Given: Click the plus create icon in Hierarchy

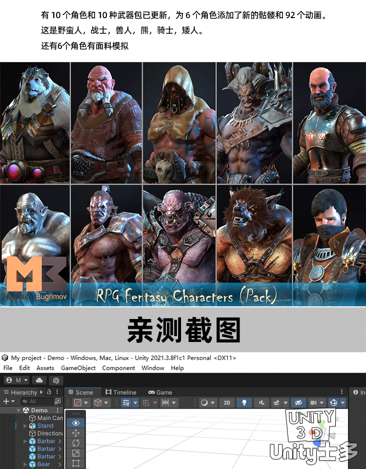Looking at the screenshot, I should [6, 401].
